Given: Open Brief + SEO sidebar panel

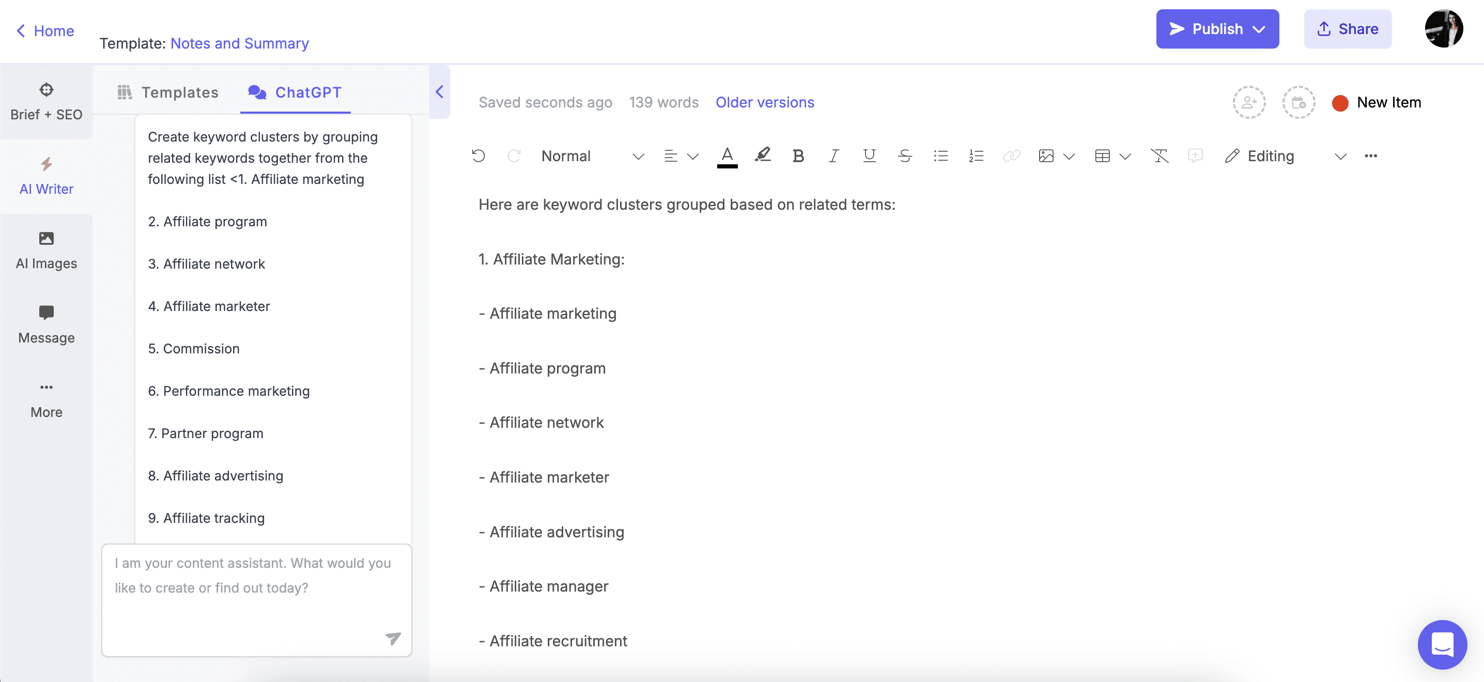Looking at the screenshot, I should pyautogui.click(x=46, y=102).
